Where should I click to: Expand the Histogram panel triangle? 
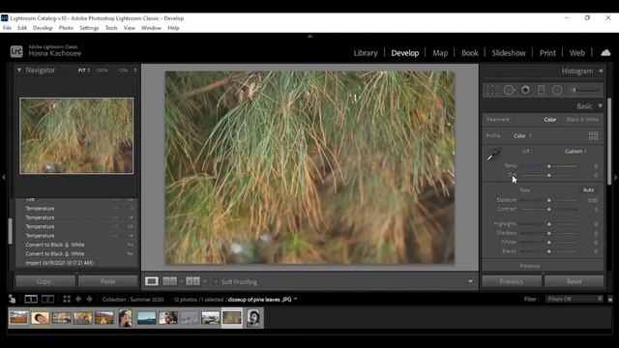tap(600, 71)
